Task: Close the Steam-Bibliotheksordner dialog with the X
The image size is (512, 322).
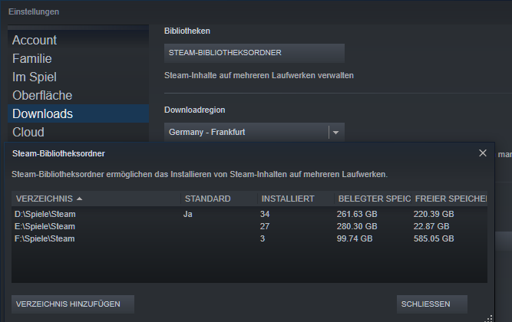Action: coord(483,153)
